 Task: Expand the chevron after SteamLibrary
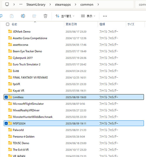point(50,4)
